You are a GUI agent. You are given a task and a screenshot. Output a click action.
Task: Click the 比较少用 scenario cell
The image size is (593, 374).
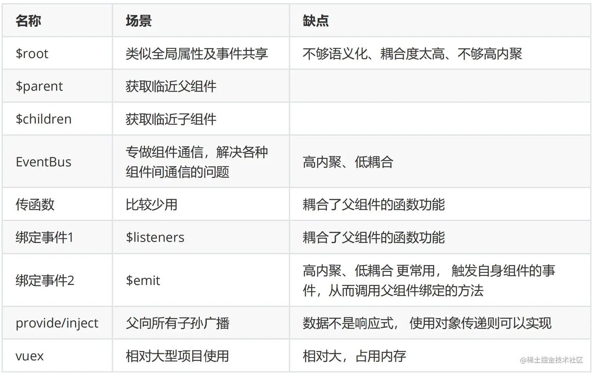point(151,204)
